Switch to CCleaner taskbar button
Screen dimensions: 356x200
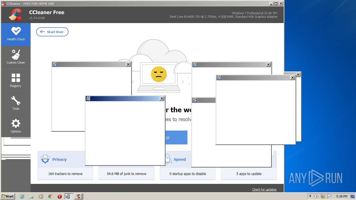(x=78, y=196)
